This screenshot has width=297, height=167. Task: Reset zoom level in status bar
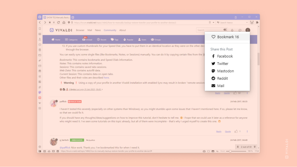point(222,151)
